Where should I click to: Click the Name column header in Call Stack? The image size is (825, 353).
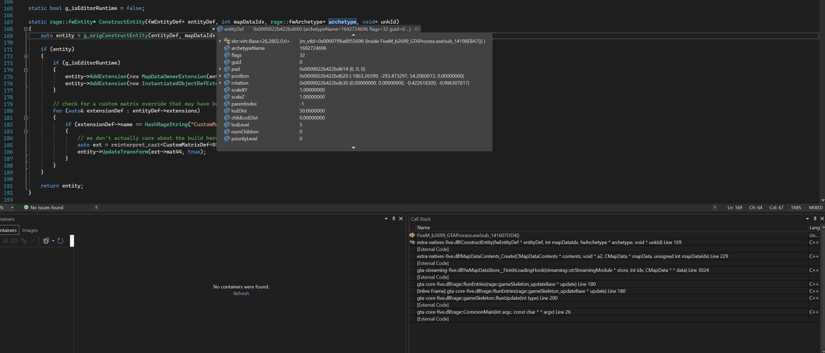(423, 228)
